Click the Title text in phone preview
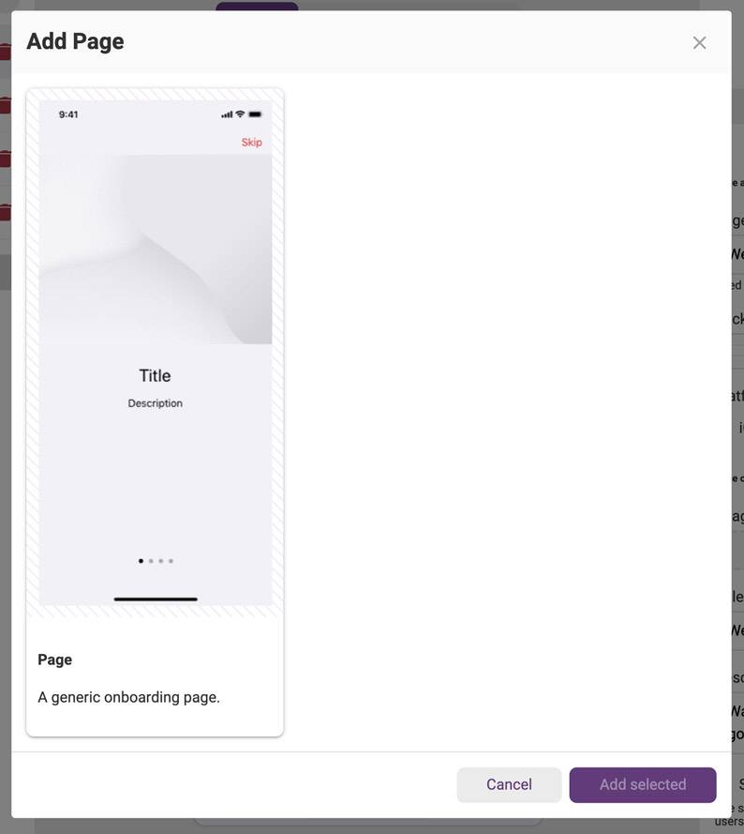Viewport: 744px width, 834px height. click(155, 375)
